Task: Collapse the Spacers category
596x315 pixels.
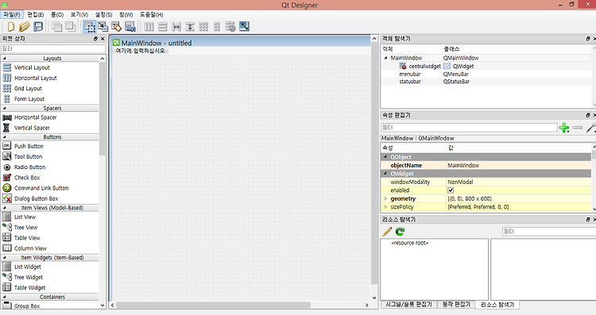Action: pos(5,108)
